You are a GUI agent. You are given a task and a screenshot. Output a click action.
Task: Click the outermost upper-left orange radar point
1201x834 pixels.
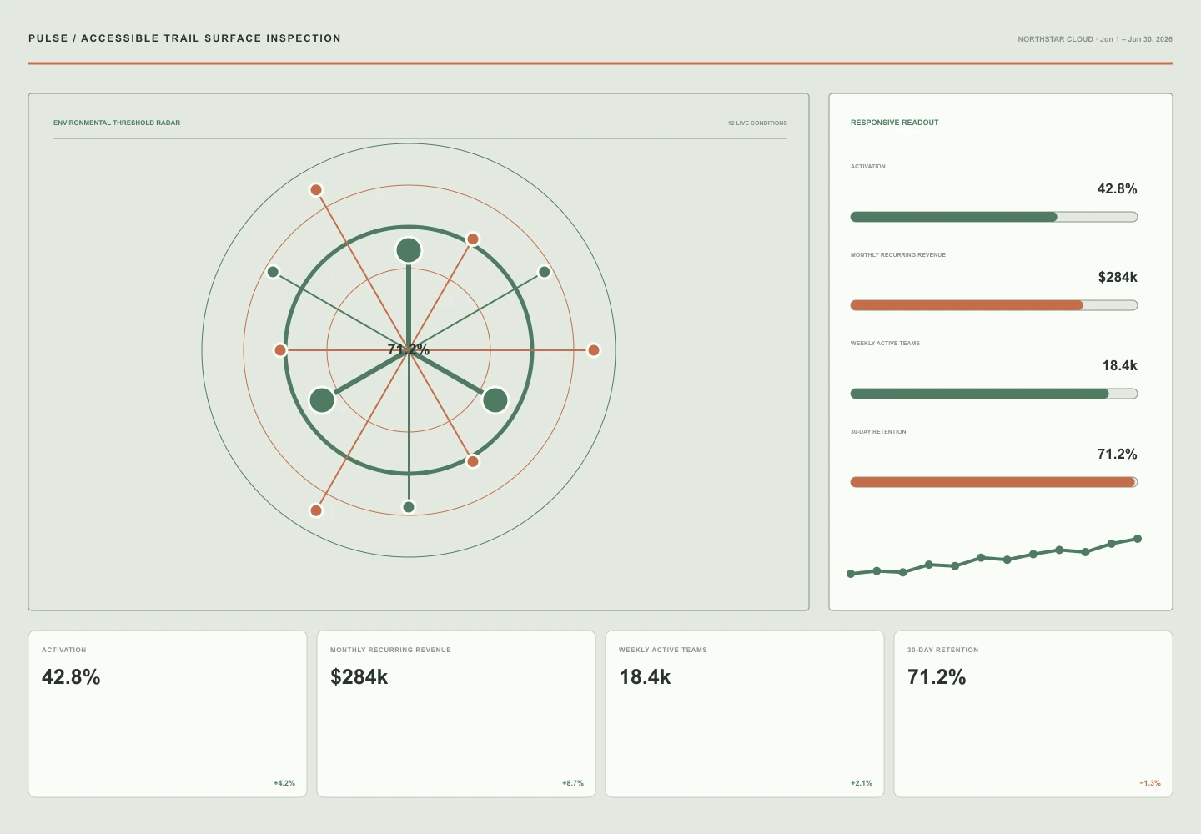click(x=316, y=190)
